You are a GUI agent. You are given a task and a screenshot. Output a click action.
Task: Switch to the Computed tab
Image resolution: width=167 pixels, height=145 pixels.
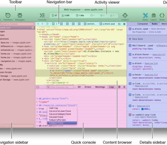click(x=142, y=24)
